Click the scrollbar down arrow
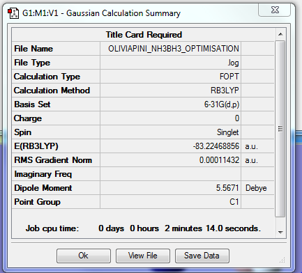Viewport: 302px width, 273px height. (280, 232)
